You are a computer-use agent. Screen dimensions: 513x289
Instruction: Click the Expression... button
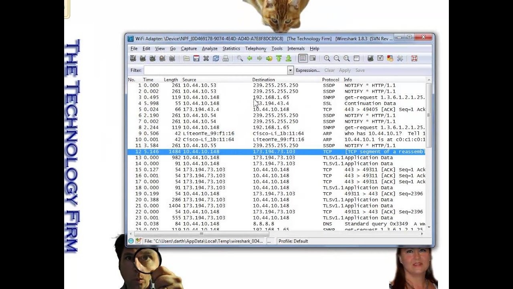click(x=308, y=70)
